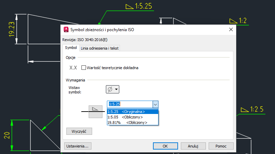275x154 pixels.
Task: Select the 19.23 dimension in drawing
Action: click(x=12, y=29)
